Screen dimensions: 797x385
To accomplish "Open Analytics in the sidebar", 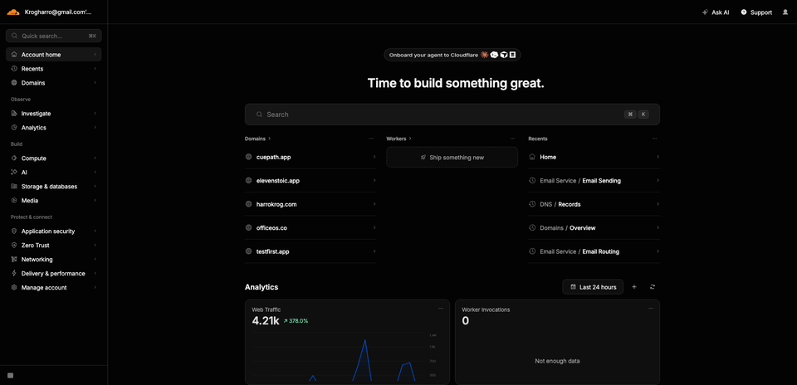I will click(54, 128).
